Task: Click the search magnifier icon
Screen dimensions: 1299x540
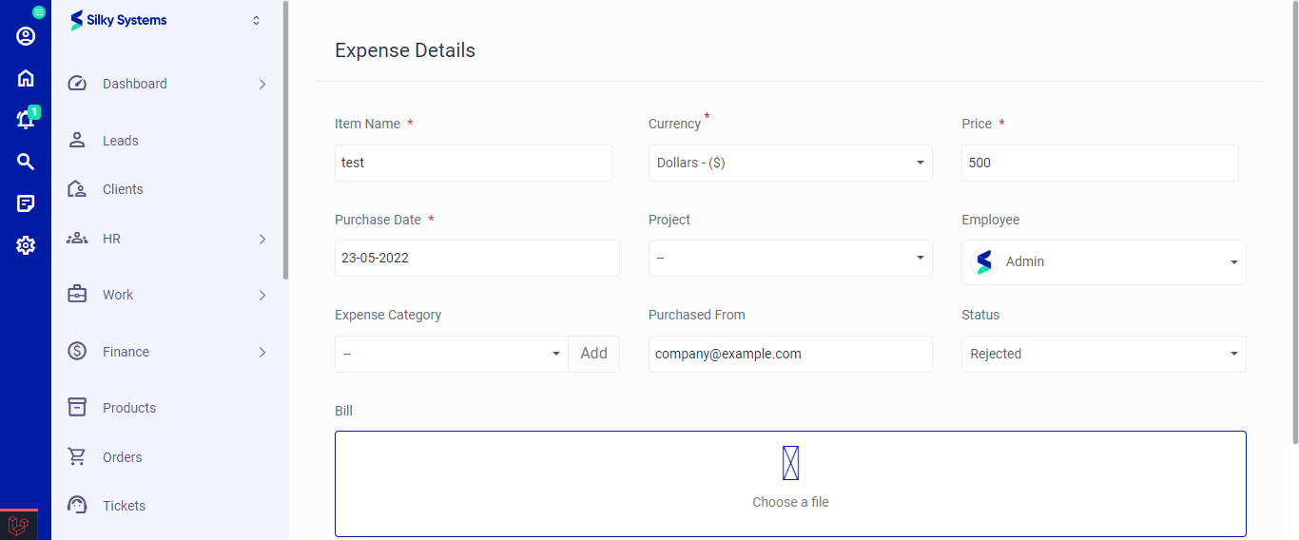Action: pyautogui.click(x=26, y=162)
